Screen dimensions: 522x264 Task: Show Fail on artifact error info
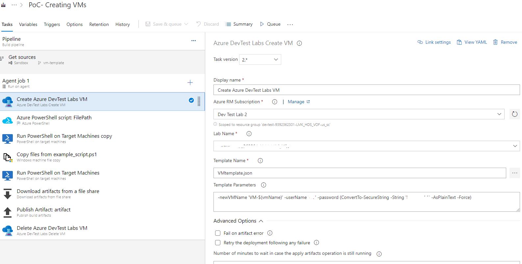(270, 233)
